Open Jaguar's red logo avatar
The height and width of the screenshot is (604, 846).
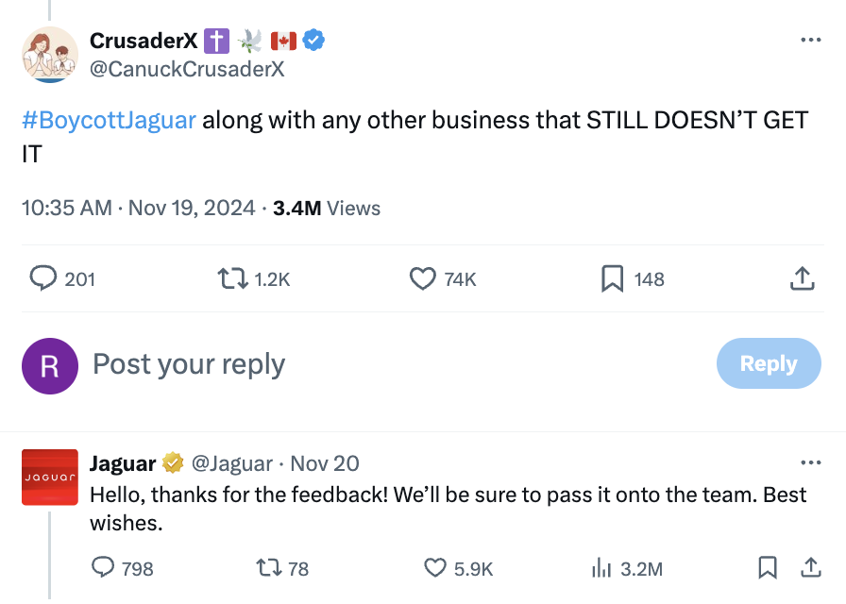pos(49,478)
